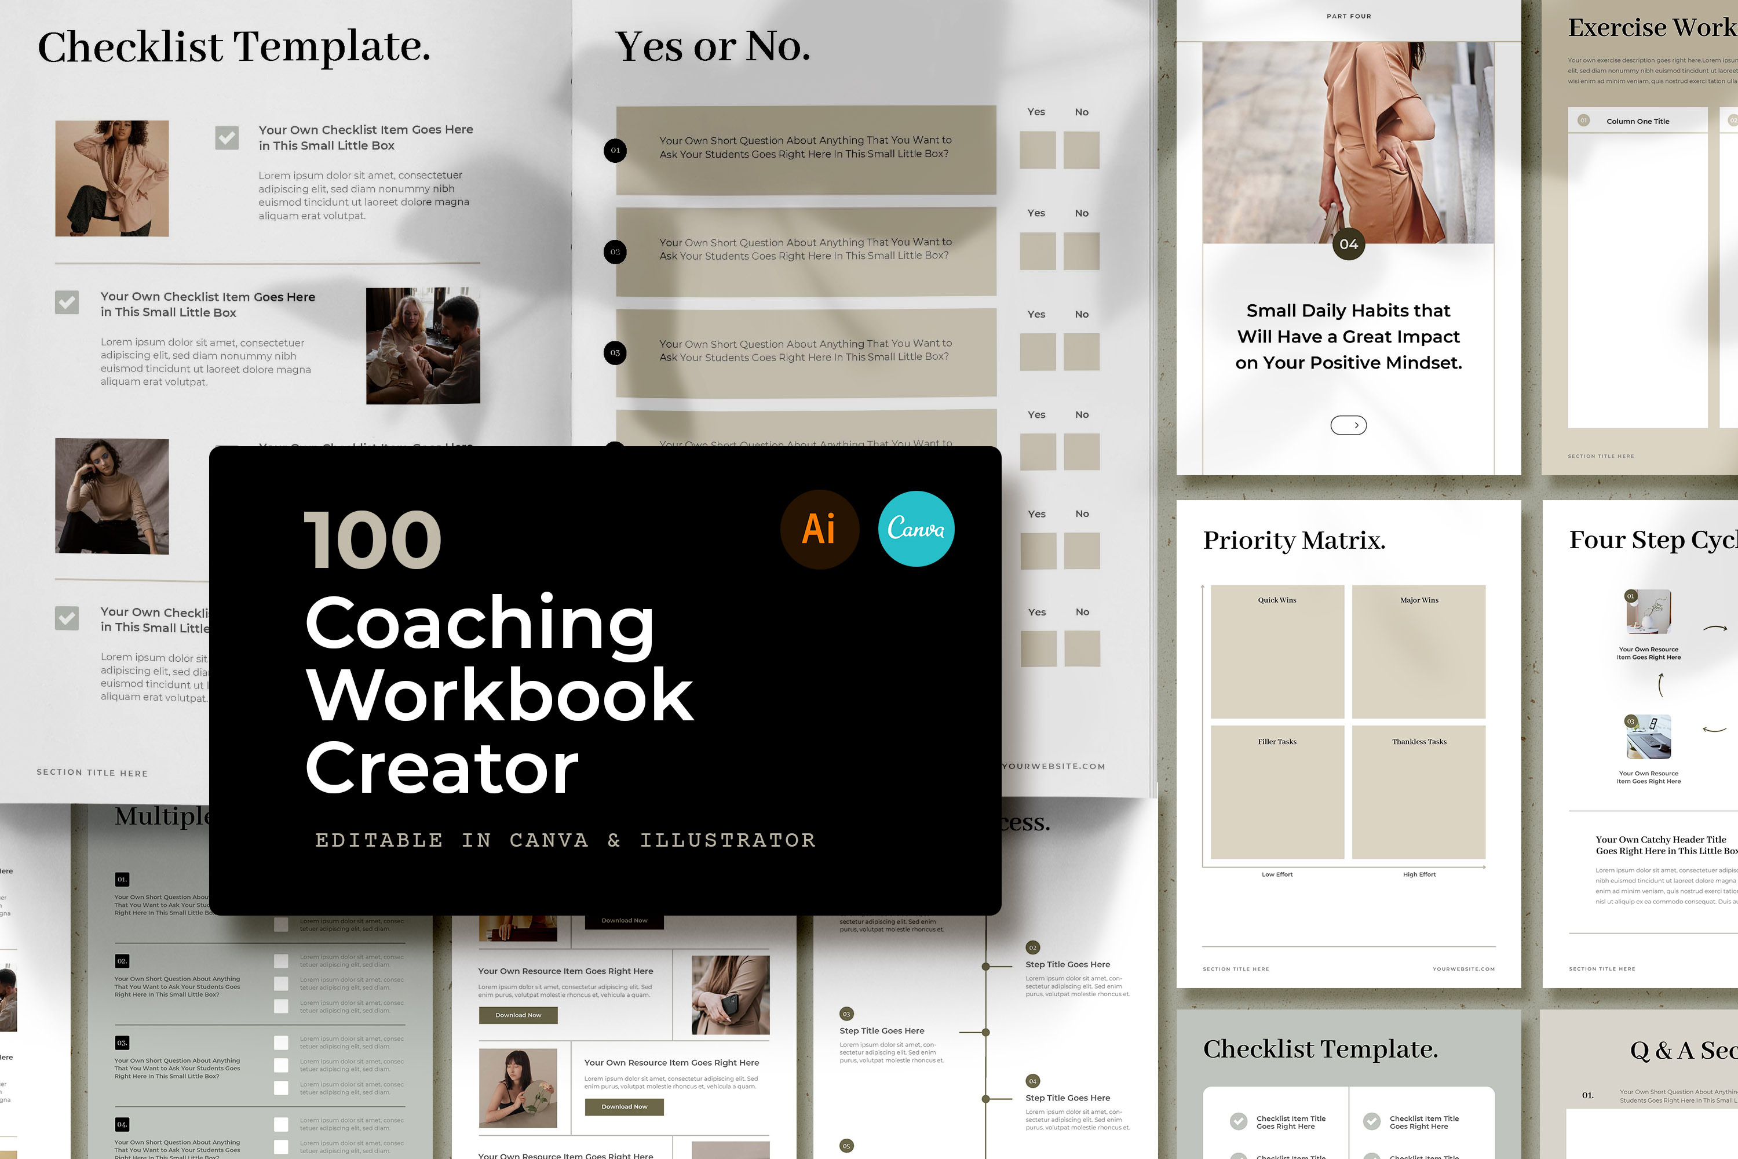The width and height of the screenshot is (1738, 1159).
Task: Select the 04 step marker on the timeline
Action: [x=1033, y=1081]
